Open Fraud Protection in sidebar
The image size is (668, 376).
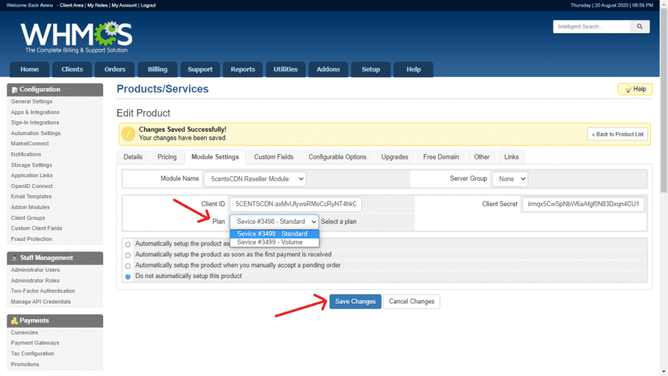pyautogui.click(x=31, y=239)
